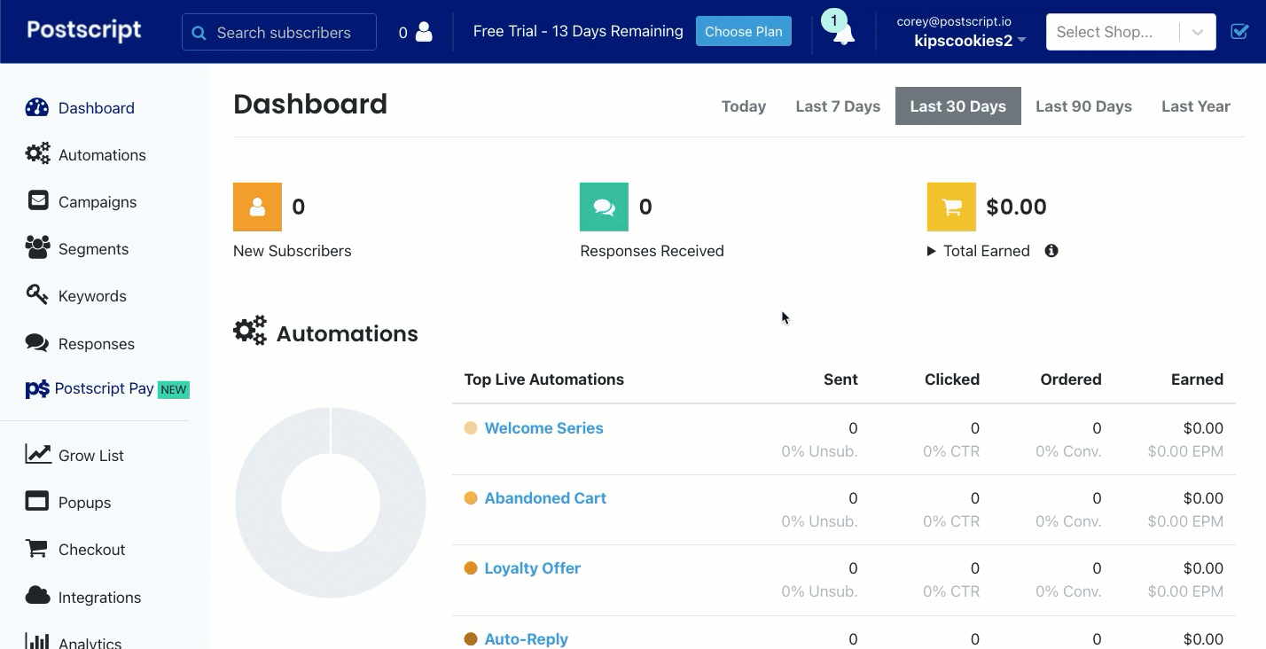This screenshot has height=649, width=1266.
Task: Click the Ordered column header
Action: [x=1071, y=379]
